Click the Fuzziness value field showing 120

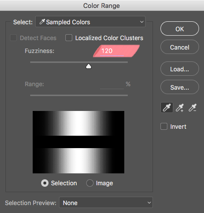coord(112,51)
